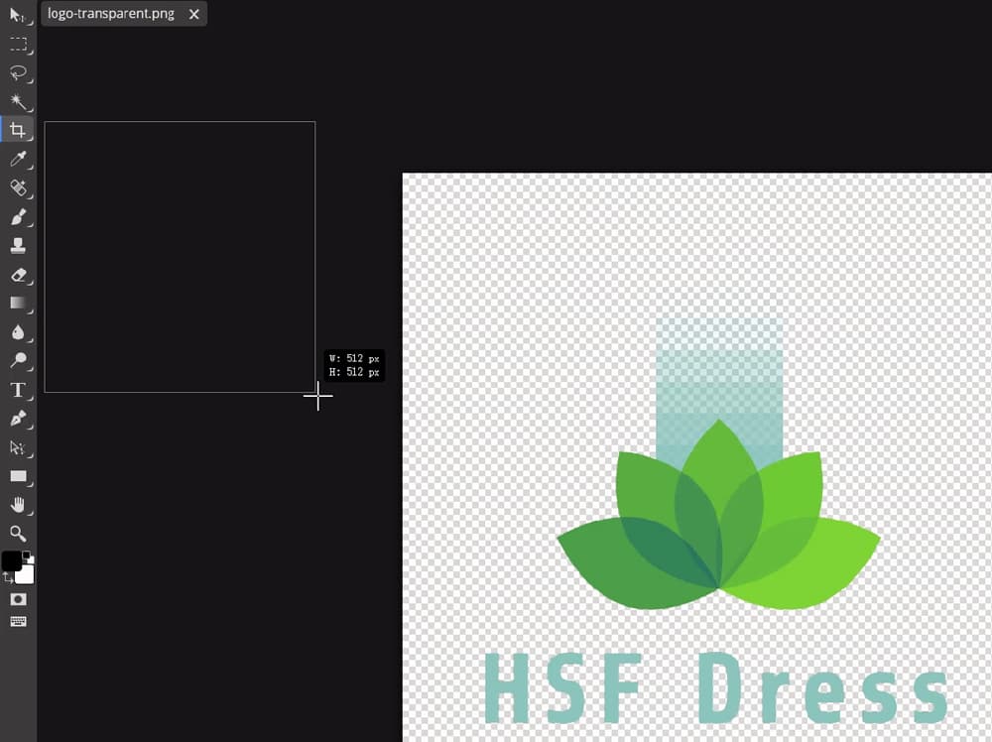
Task: Toggle Quick Mask mode
Action: (18, 599)
